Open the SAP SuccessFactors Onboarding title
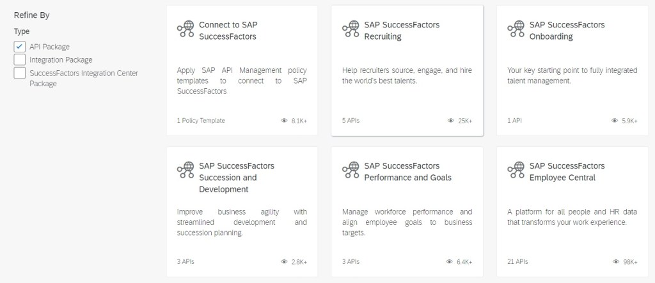Screen dimensions: 655x283 [x=567, y=31]
